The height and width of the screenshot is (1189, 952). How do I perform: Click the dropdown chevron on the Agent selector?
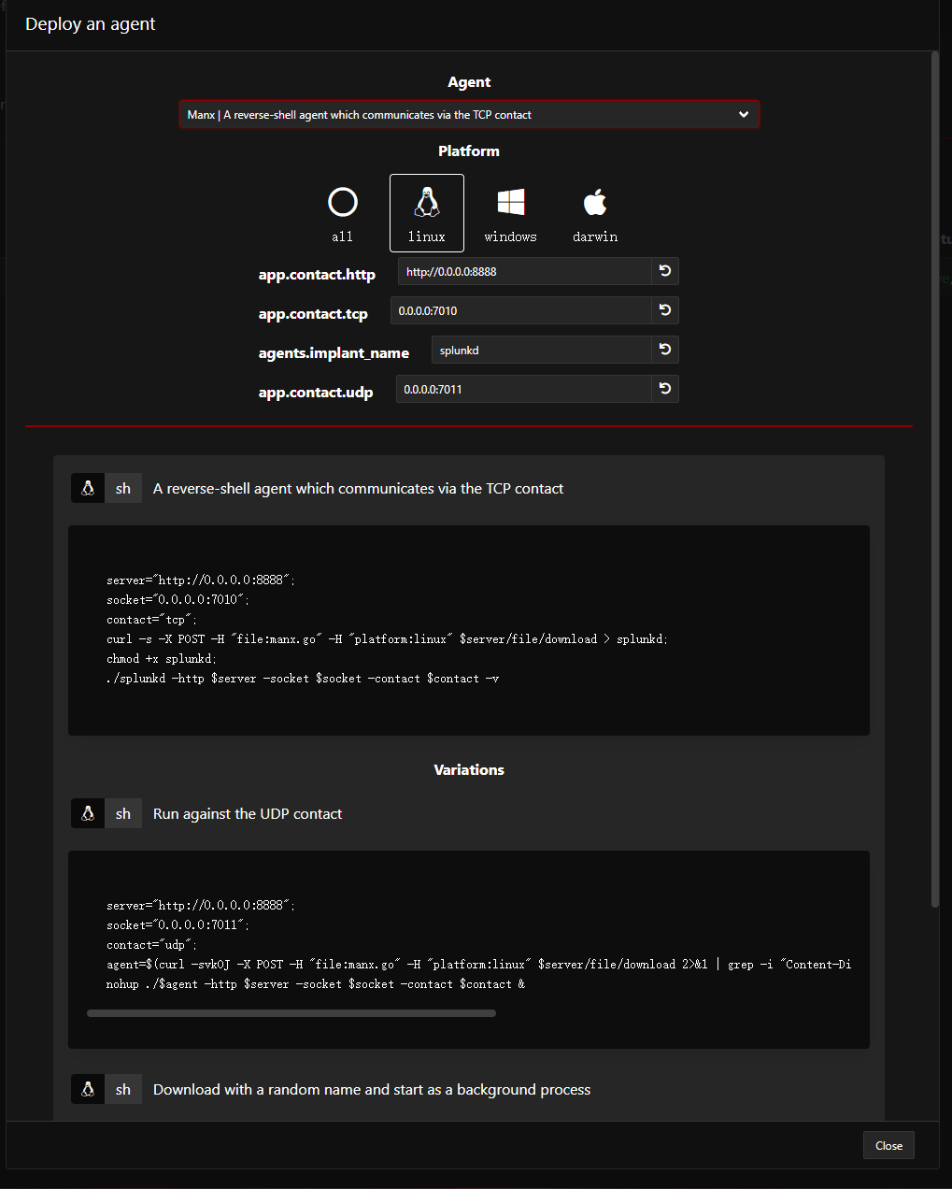(x=744, y=114)
